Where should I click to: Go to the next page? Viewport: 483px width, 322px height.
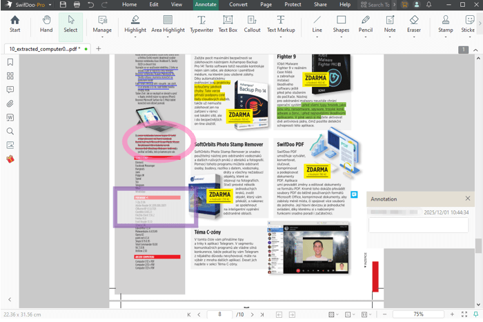[x=253, y=314]
